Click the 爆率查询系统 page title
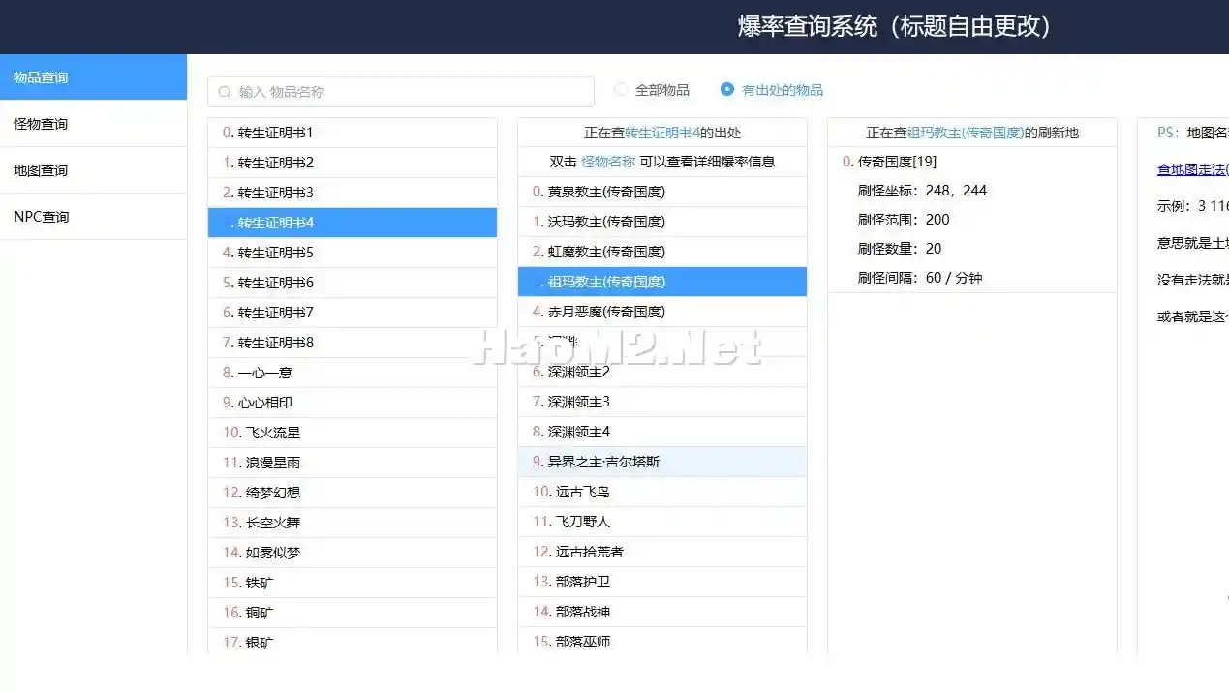 pyautogui.click(x=895, y=26)
